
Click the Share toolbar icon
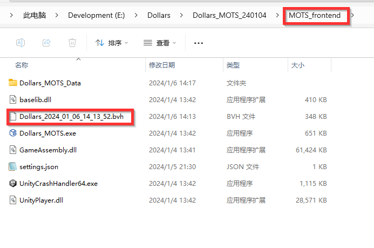[46, 43]
